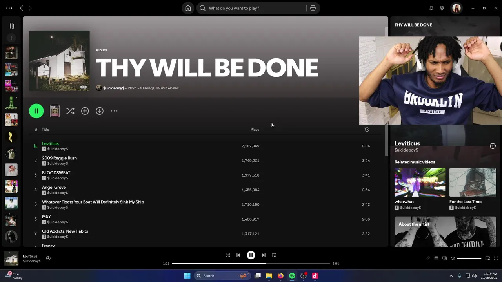502x282 pixels.
Task: Show hidden system tray icons
Action: tap(451, 276)
